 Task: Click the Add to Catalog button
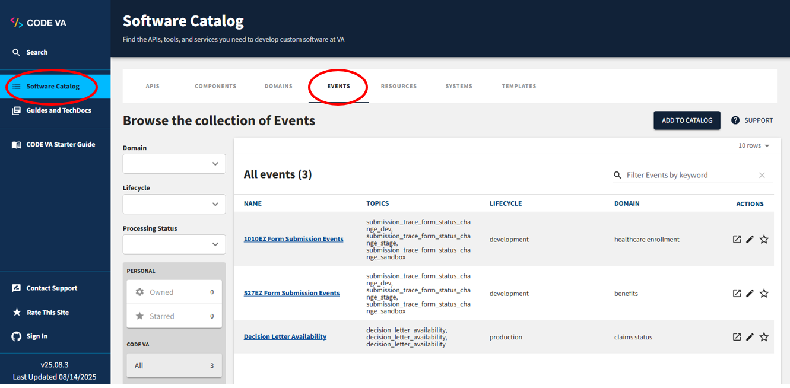point(687,120)
